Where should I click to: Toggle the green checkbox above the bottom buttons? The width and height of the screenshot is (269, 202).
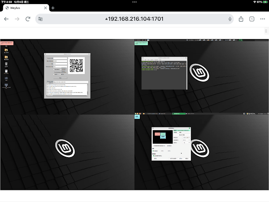[153, 156]
